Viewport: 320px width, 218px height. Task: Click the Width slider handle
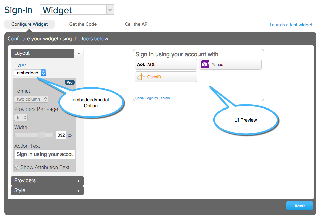(x=42, y=135)
